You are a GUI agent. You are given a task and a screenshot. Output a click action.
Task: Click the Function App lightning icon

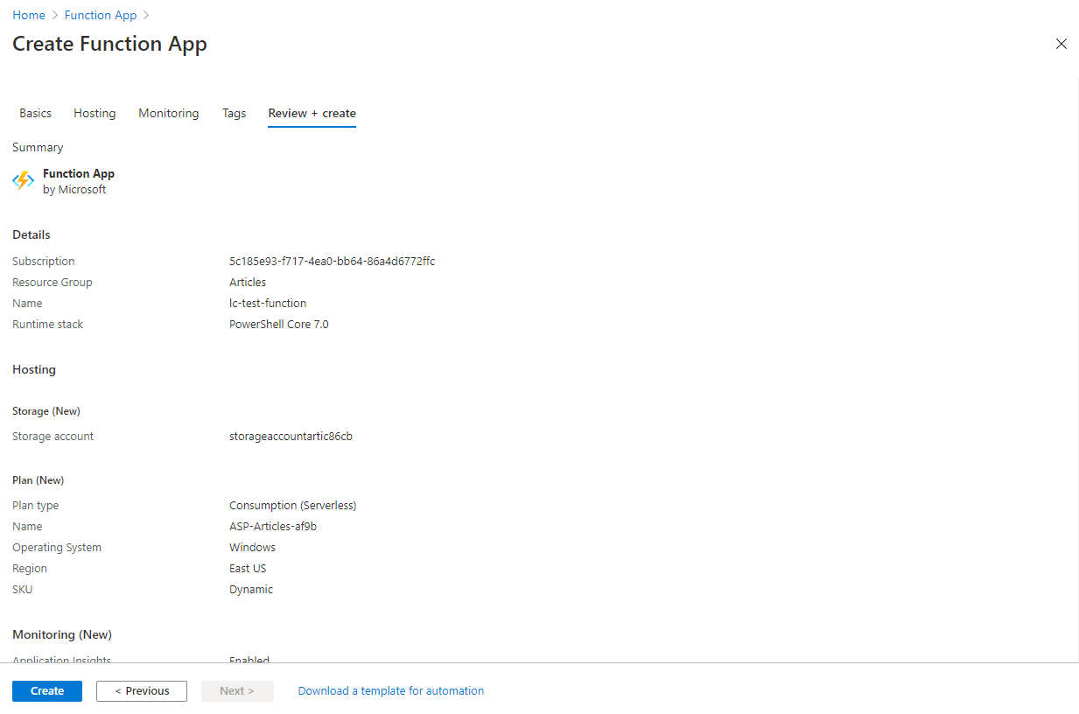pyautogui.click(x=23, y=180)
